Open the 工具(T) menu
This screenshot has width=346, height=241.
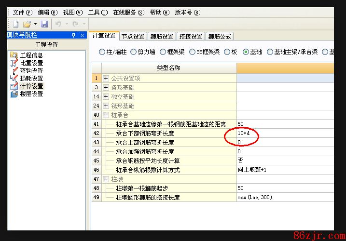point(97,13)
